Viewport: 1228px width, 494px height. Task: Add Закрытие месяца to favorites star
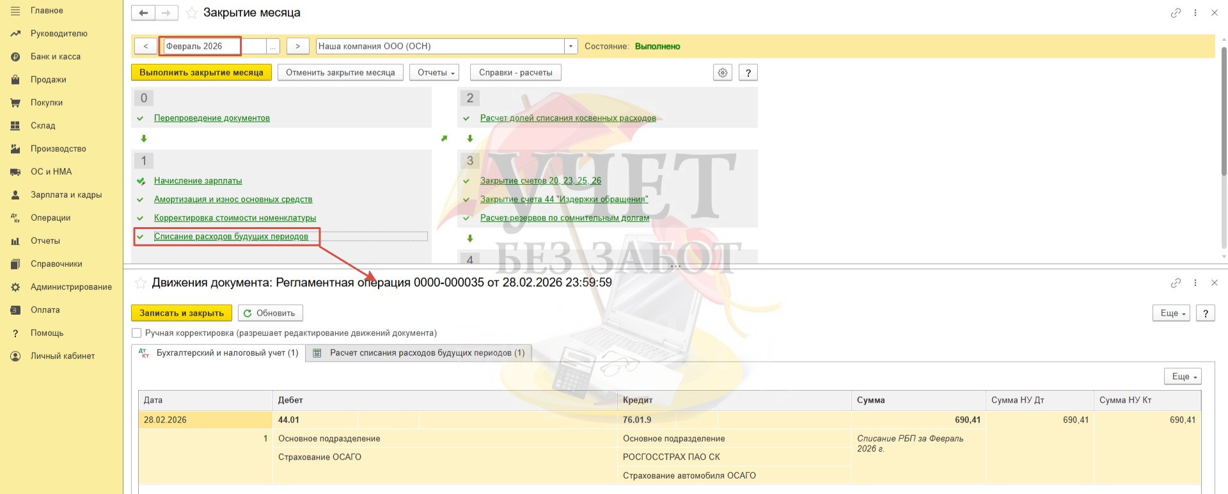pyautogui.click(x=191, y=13)
